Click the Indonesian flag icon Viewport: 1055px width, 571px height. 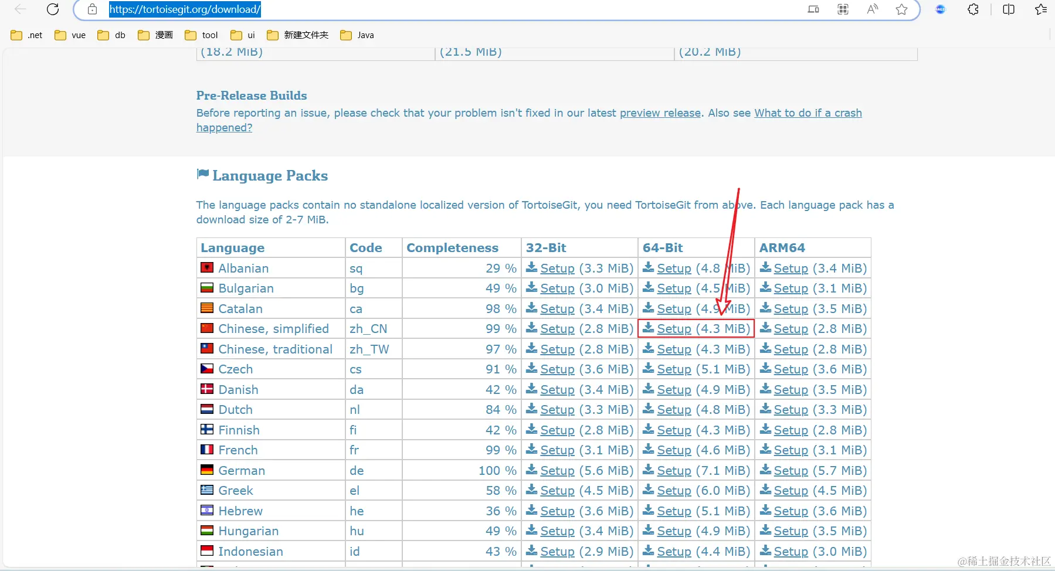click(207, 550)
